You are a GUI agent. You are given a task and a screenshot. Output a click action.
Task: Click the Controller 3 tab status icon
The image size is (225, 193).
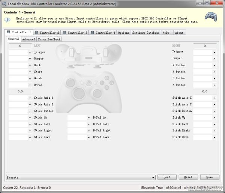64,33
